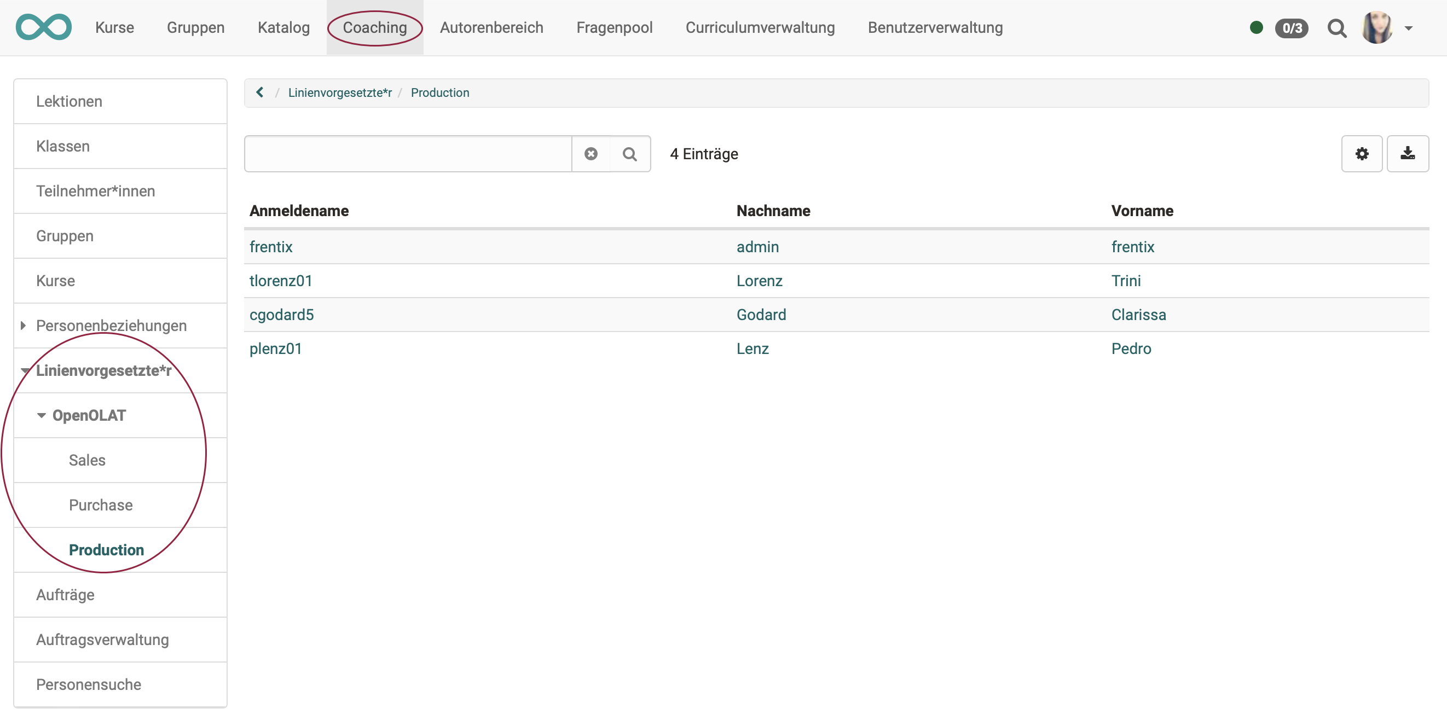
Task: Click Linienvorgesetzte*r breadcrumb link
Action: tap(339, 92)
